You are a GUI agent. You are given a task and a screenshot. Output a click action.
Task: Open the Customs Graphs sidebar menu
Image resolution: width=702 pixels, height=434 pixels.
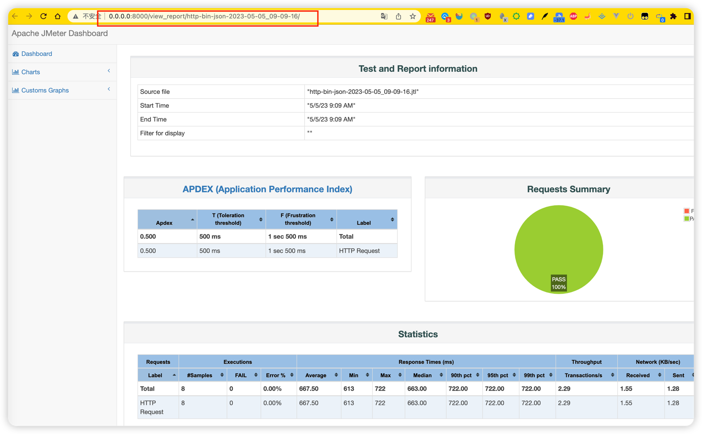pyautogui.click(x=45, y=90)
